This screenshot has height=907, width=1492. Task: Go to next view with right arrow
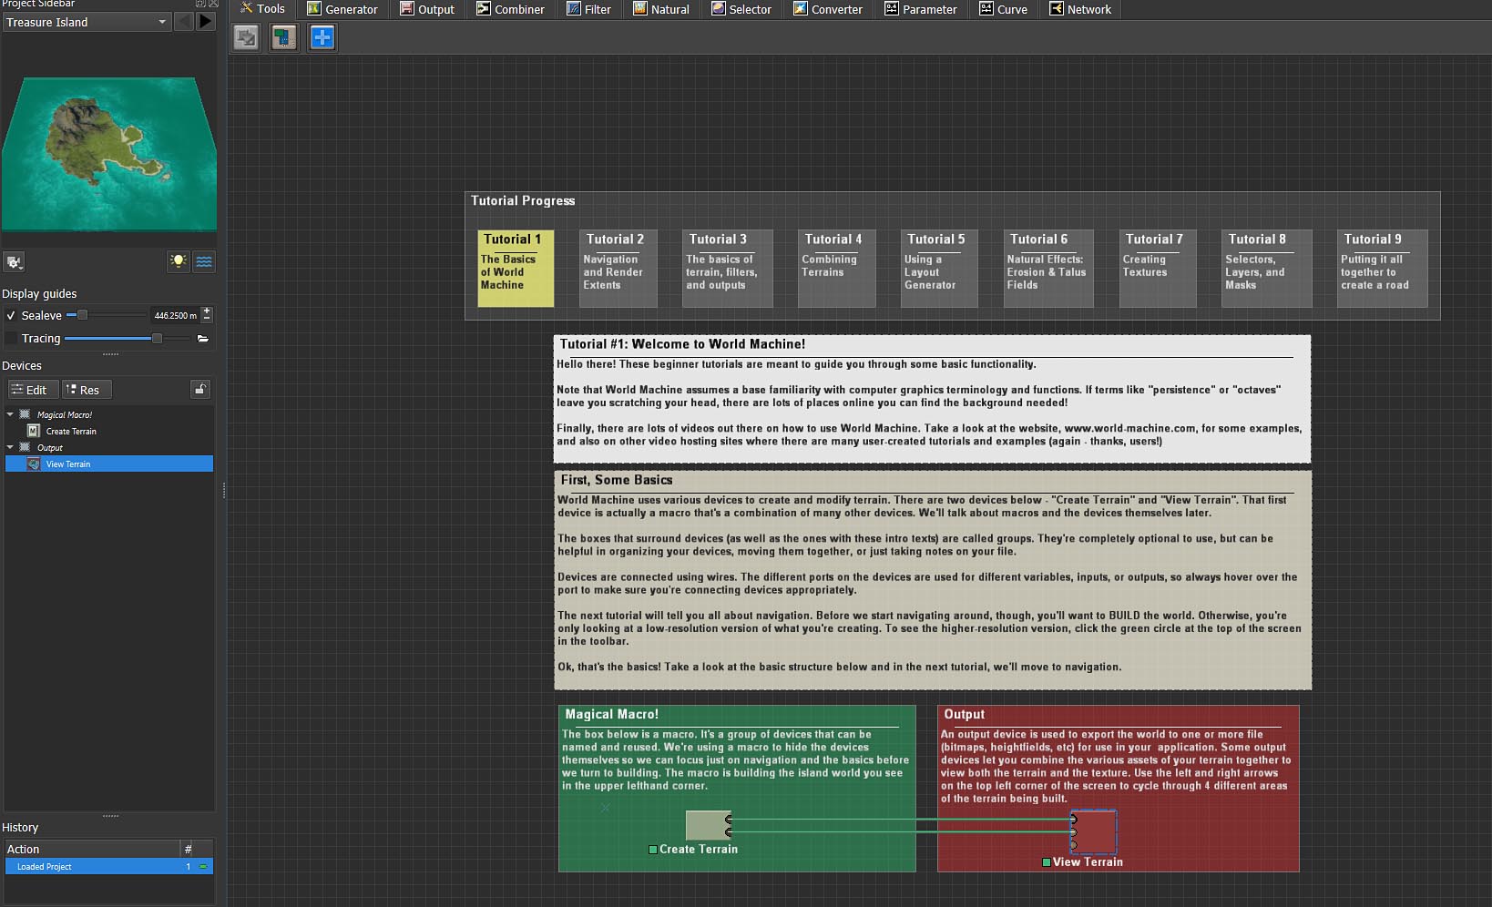click(x=206, y=21)
